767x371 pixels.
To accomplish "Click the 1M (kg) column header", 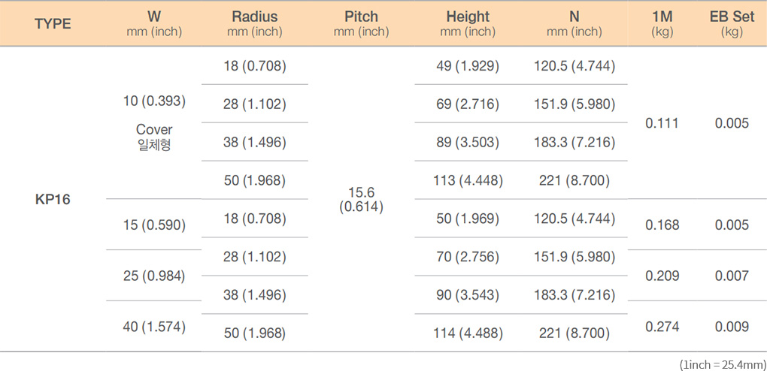I will click(x=662, y=23).
